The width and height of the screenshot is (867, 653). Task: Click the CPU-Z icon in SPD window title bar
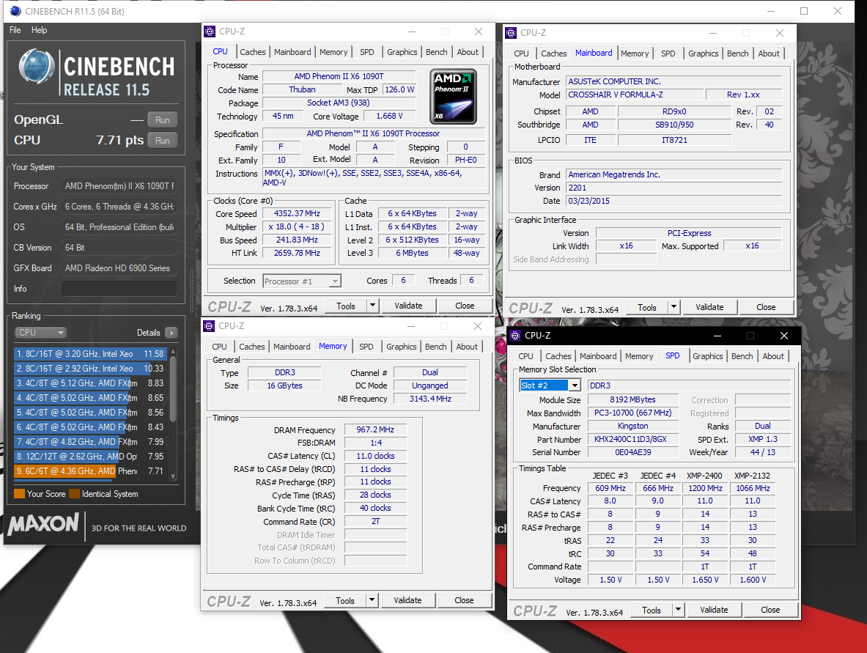coord(515,336)
